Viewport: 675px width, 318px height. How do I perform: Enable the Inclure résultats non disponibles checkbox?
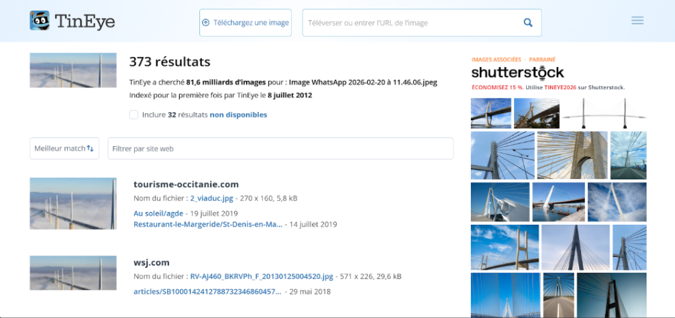pyautogui.click(x=134, y=115)
